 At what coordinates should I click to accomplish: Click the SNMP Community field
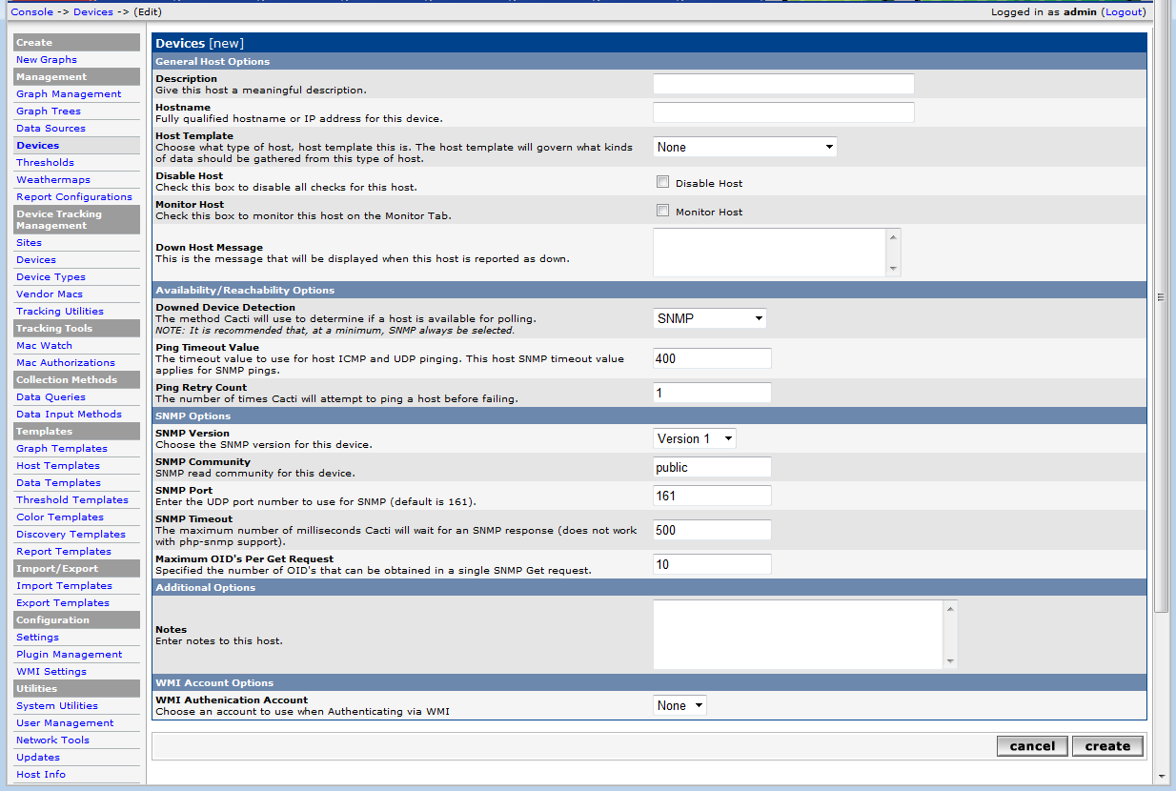click(x=712, y=467)
